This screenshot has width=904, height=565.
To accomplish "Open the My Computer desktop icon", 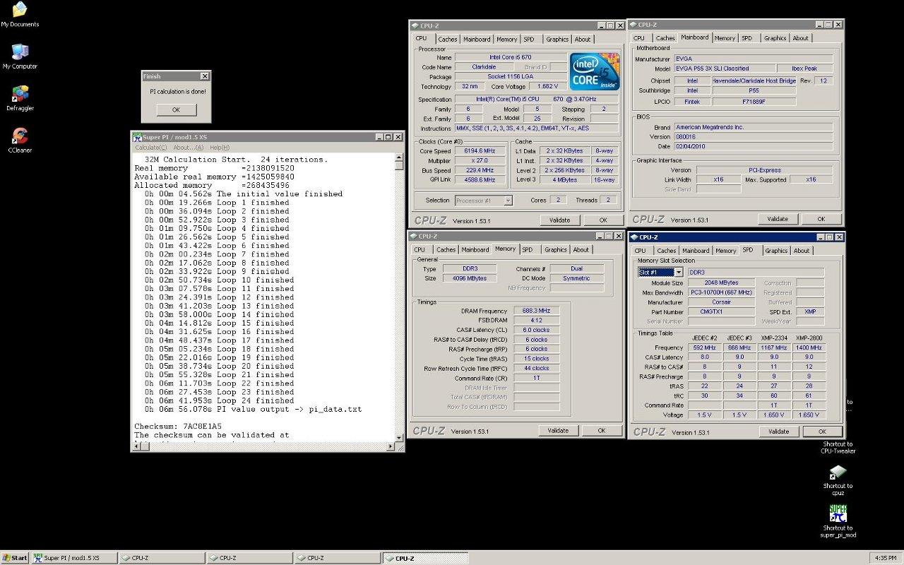I will point(20,56).
